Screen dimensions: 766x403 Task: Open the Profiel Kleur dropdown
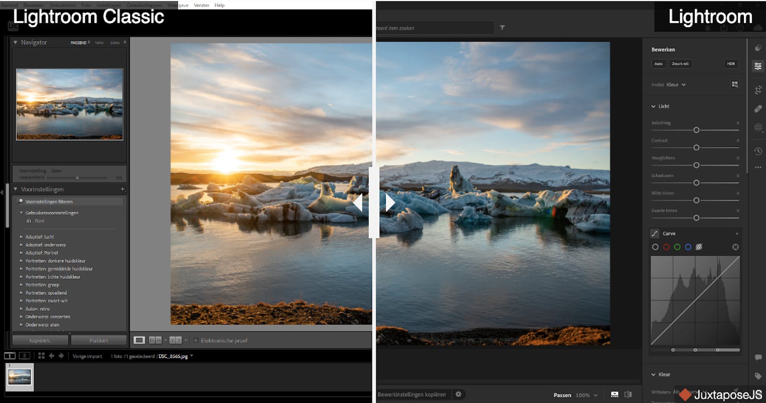(x=676, y=85)
